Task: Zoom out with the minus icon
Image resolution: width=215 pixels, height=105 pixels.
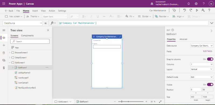Action: point(115,102)
